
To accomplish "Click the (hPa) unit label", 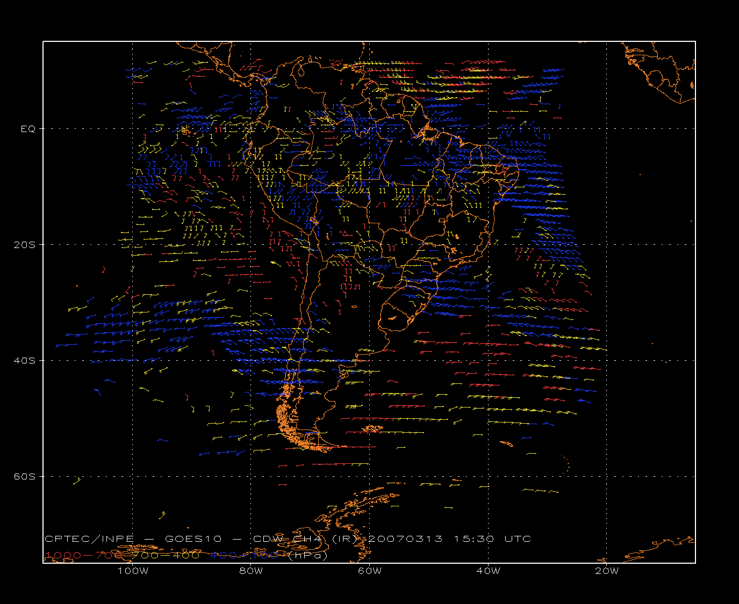I will pyautogui.click(x=308, y=555).
